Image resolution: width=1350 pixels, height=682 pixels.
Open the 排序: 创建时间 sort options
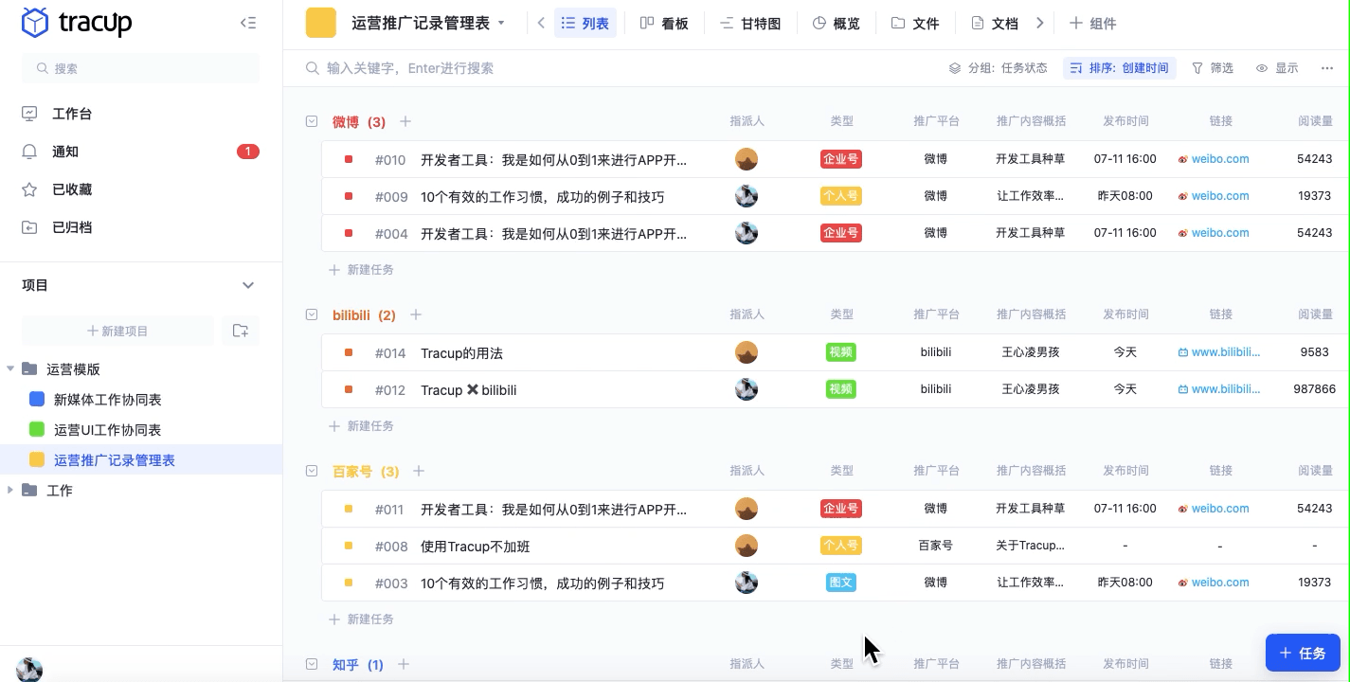1120,68
